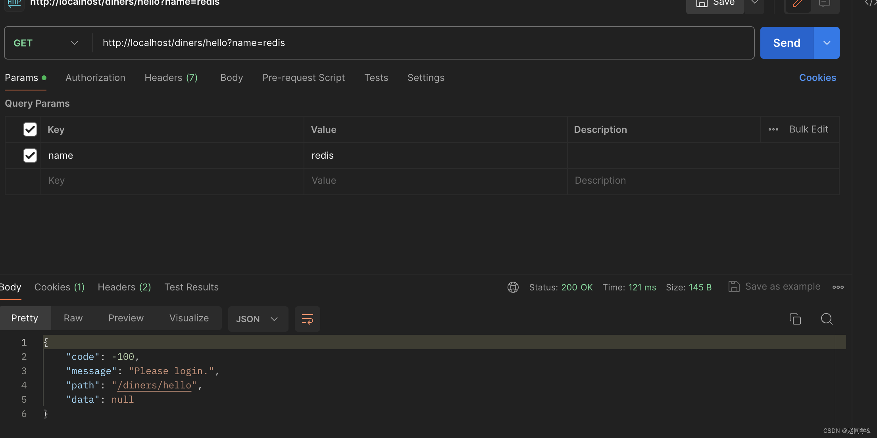This screenshot has height=438, width=877.
Task: Open the comments icon at top right
Action: click(825, 4)
